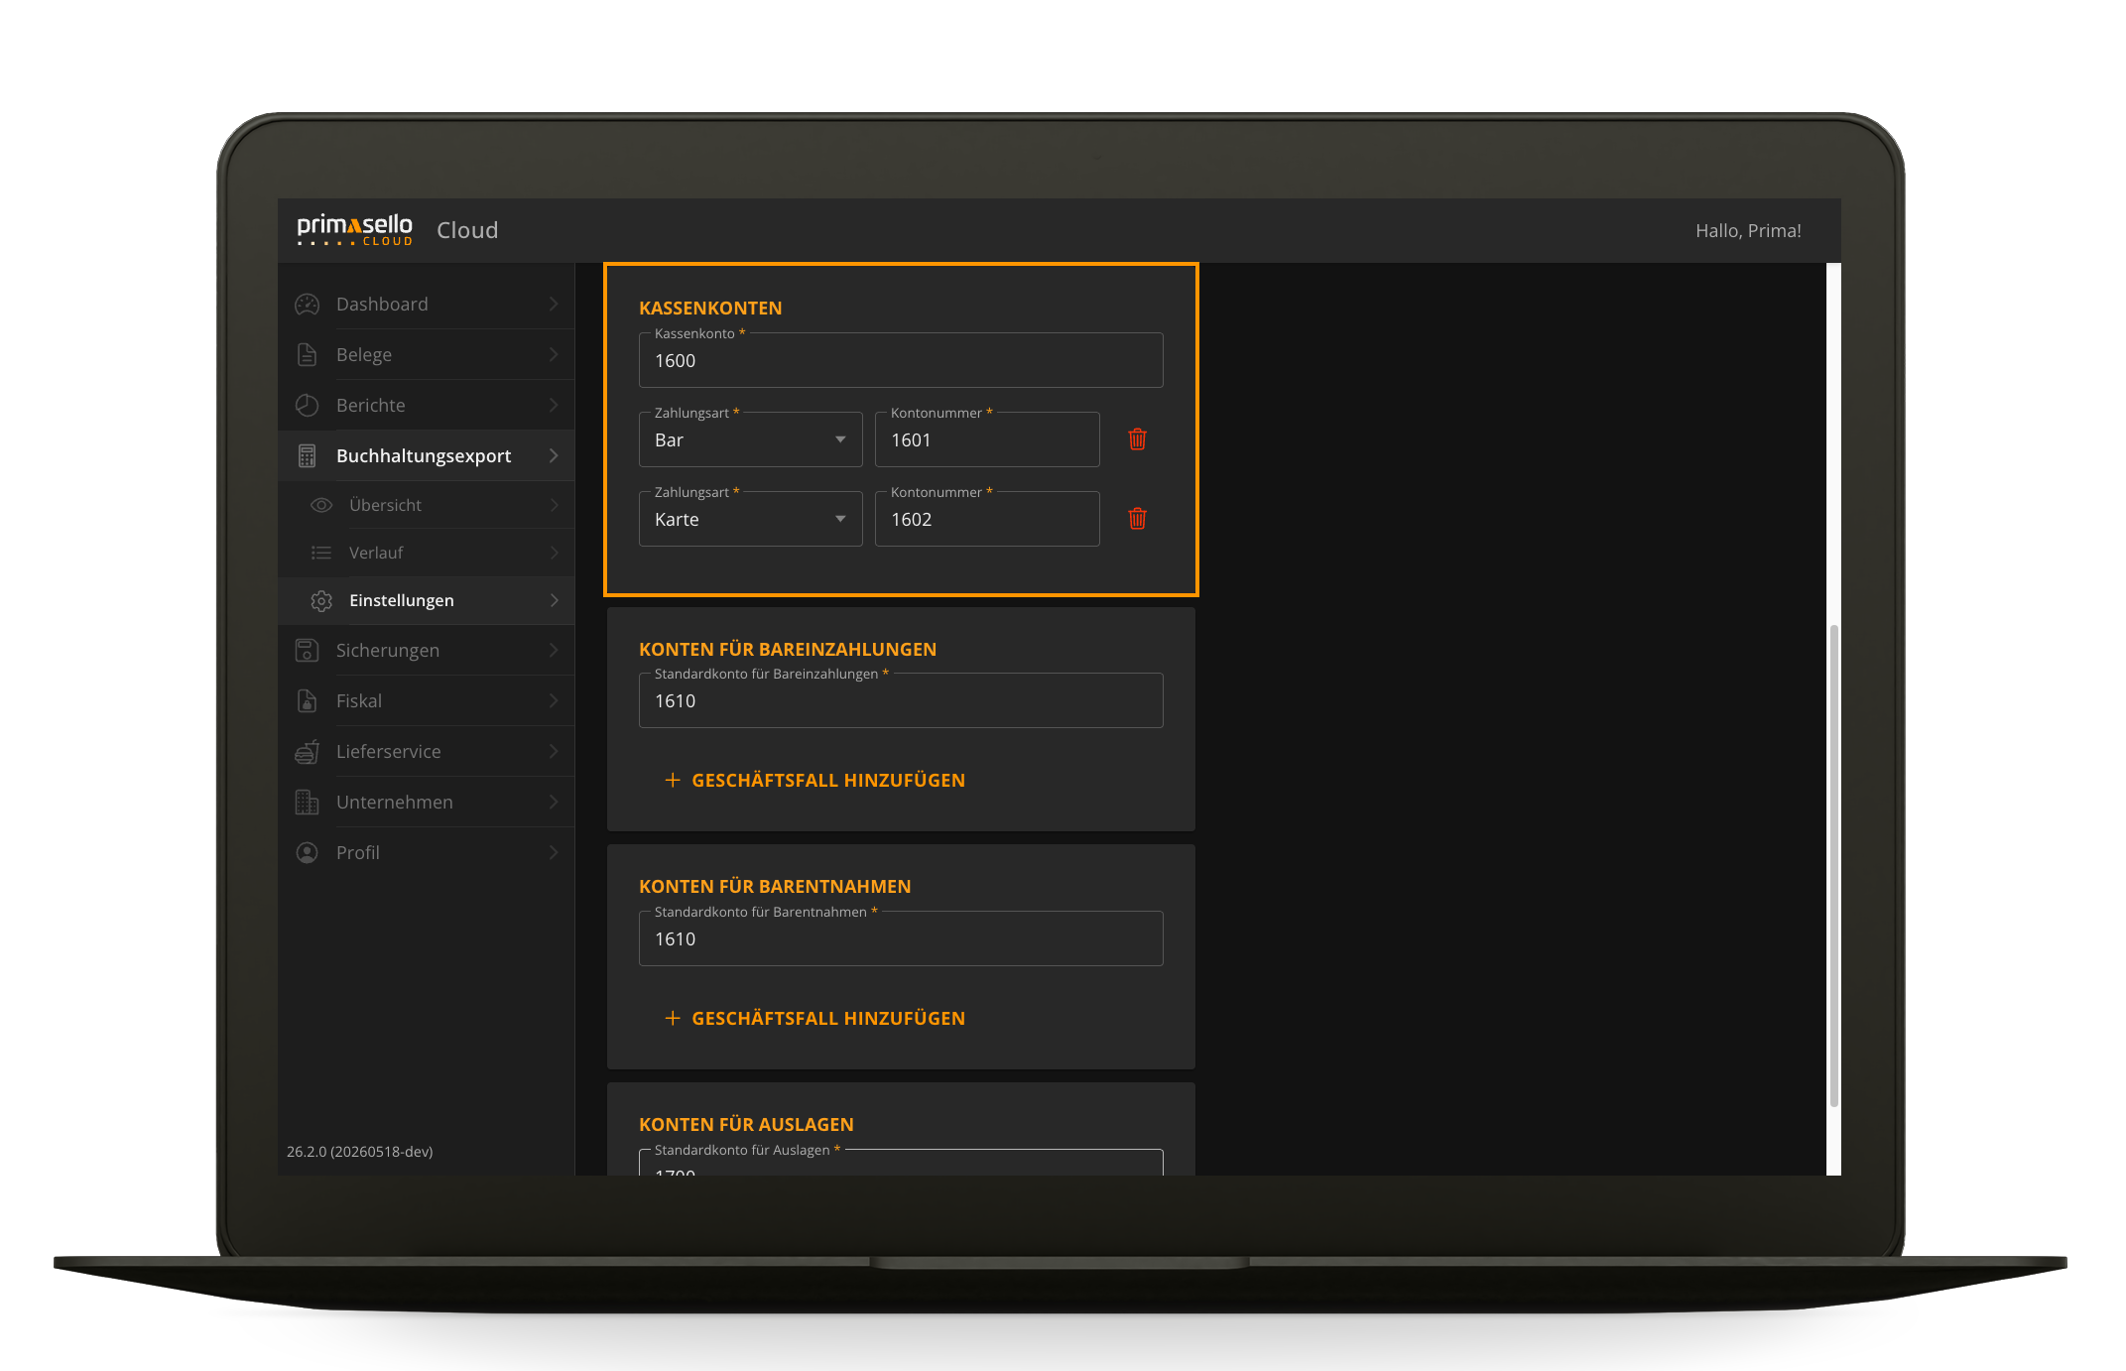Open the Zahlungsart dropdown showing Bar
2126x1371 pixels.
751,439
